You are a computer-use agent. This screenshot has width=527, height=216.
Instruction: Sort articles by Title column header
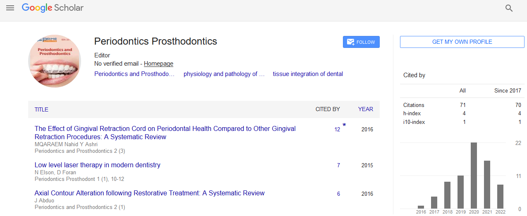coord(41,109)
